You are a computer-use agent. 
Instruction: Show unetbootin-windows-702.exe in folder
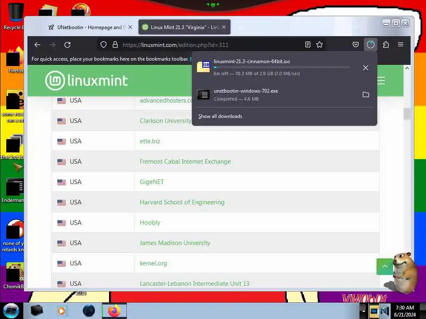366,94
